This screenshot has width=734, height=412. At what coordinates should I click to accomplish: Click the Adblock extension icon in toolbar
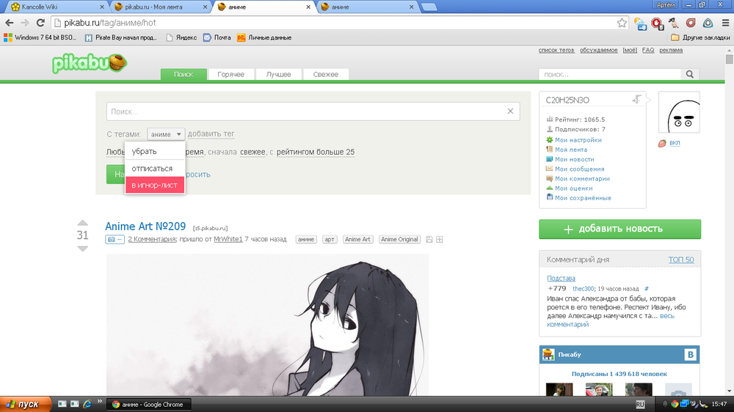(657, 23)
